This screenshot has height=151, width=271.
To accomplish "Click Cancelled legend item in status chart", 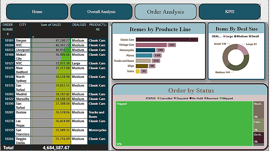I will pos(165,98).
